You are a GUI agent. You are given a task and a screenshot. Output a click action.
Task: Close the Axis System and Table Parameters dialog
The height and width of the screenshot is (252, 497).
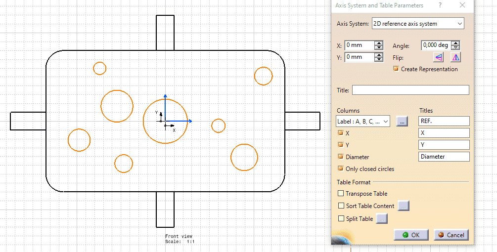[x=462, y=5]
